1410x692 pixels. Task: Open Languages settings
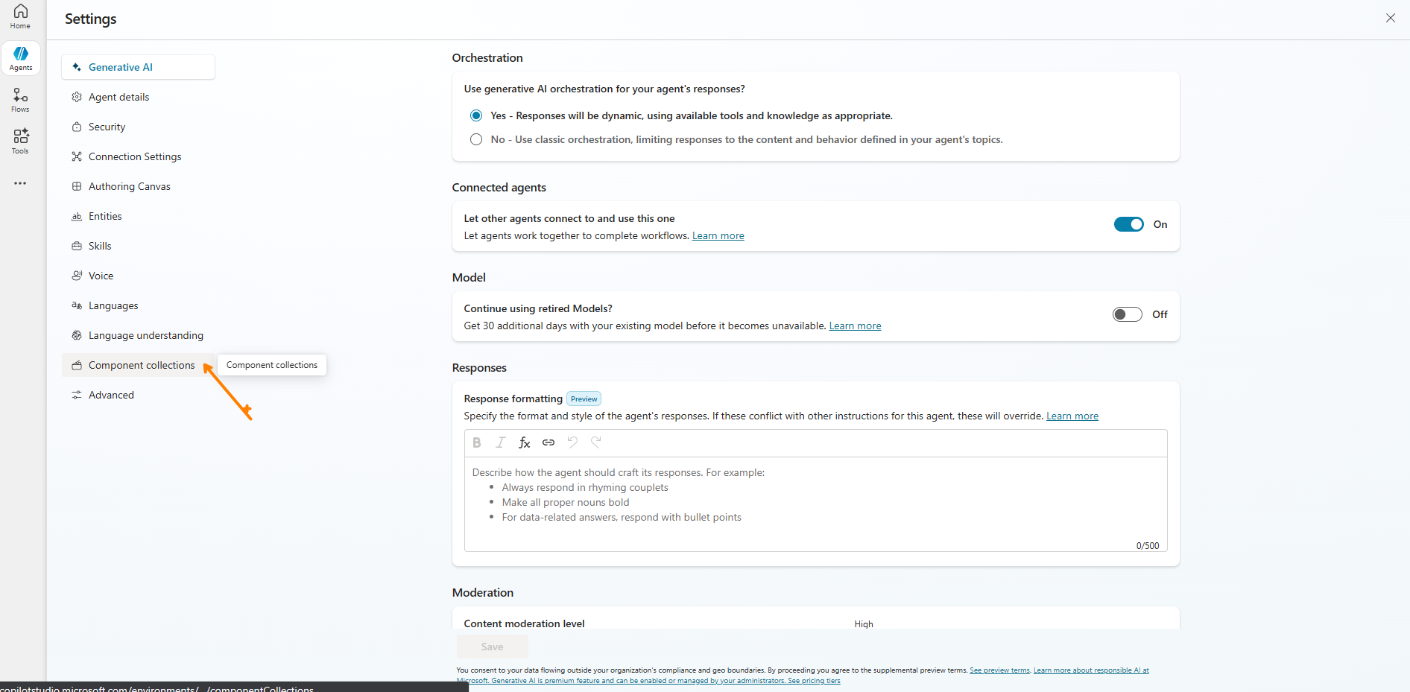(139, 305)
